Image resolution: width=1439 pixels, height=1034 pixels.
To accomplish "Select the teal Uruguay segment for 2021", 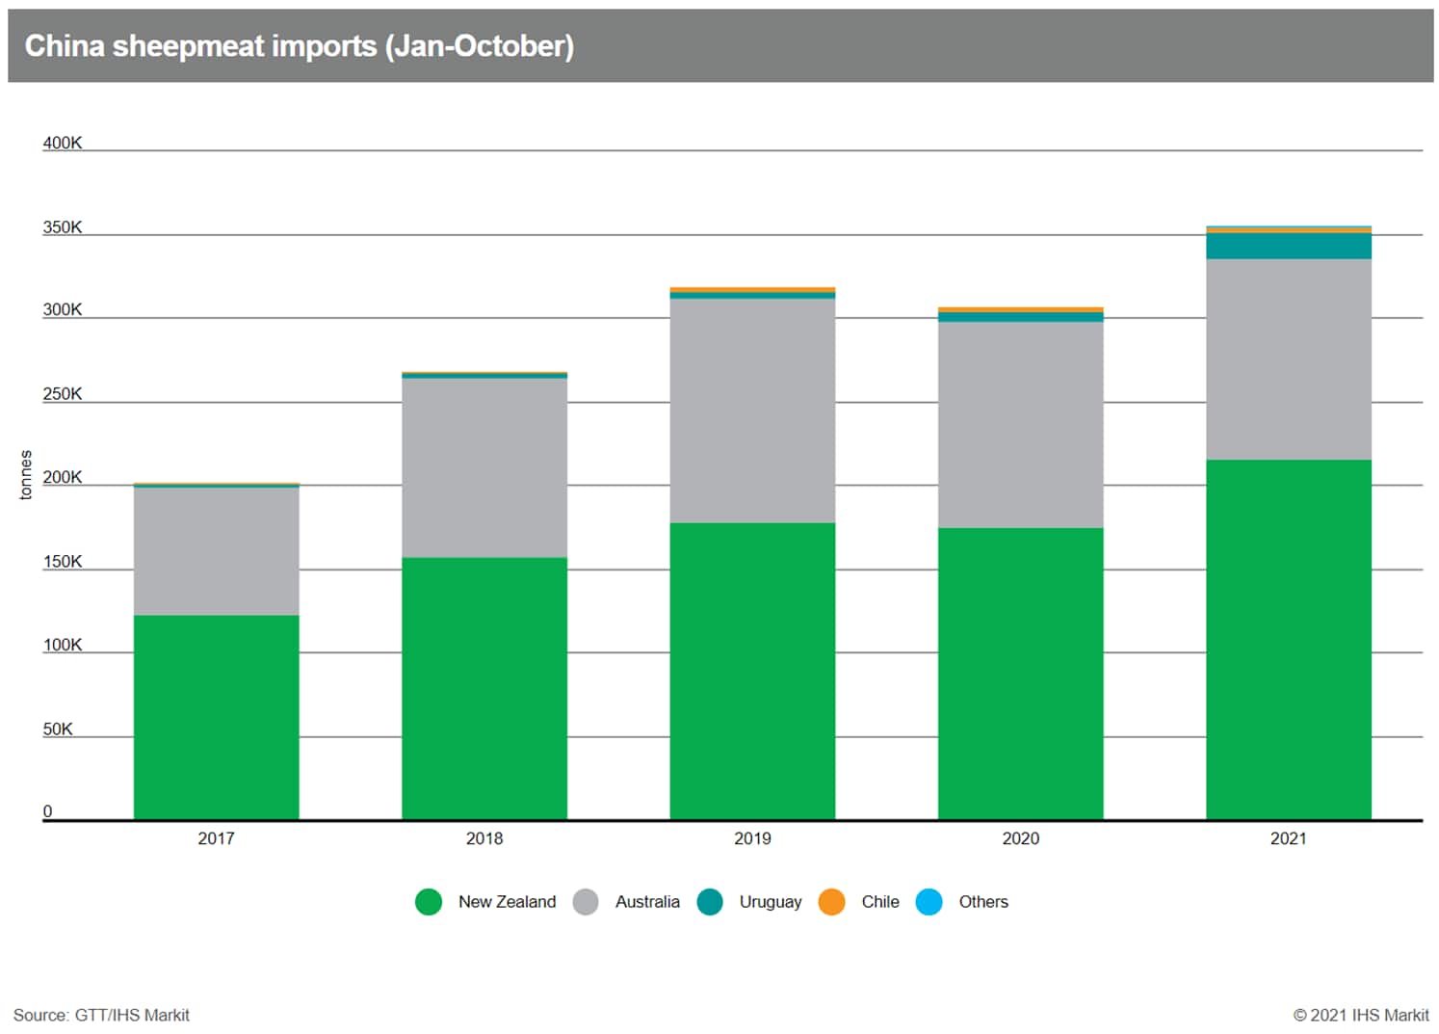I will (x=1288, y=247).
